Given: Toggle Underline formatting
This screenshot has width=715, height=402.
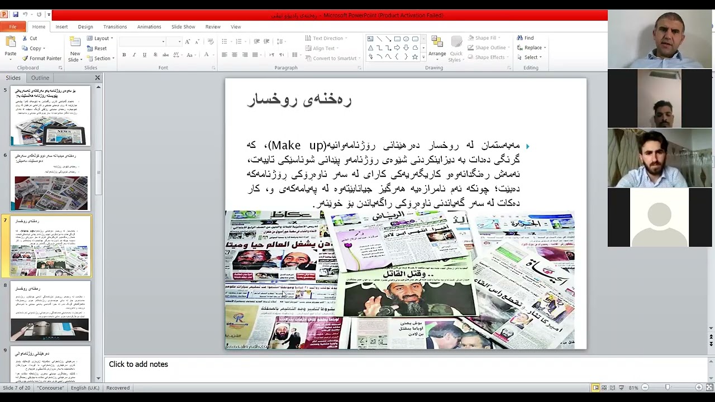Looking at the screenshot, I should [144, 55].
